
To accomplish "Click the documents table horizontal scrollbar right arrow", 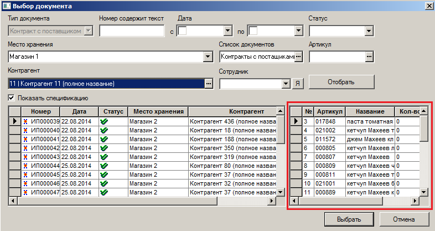I will (x=272, y=201).
